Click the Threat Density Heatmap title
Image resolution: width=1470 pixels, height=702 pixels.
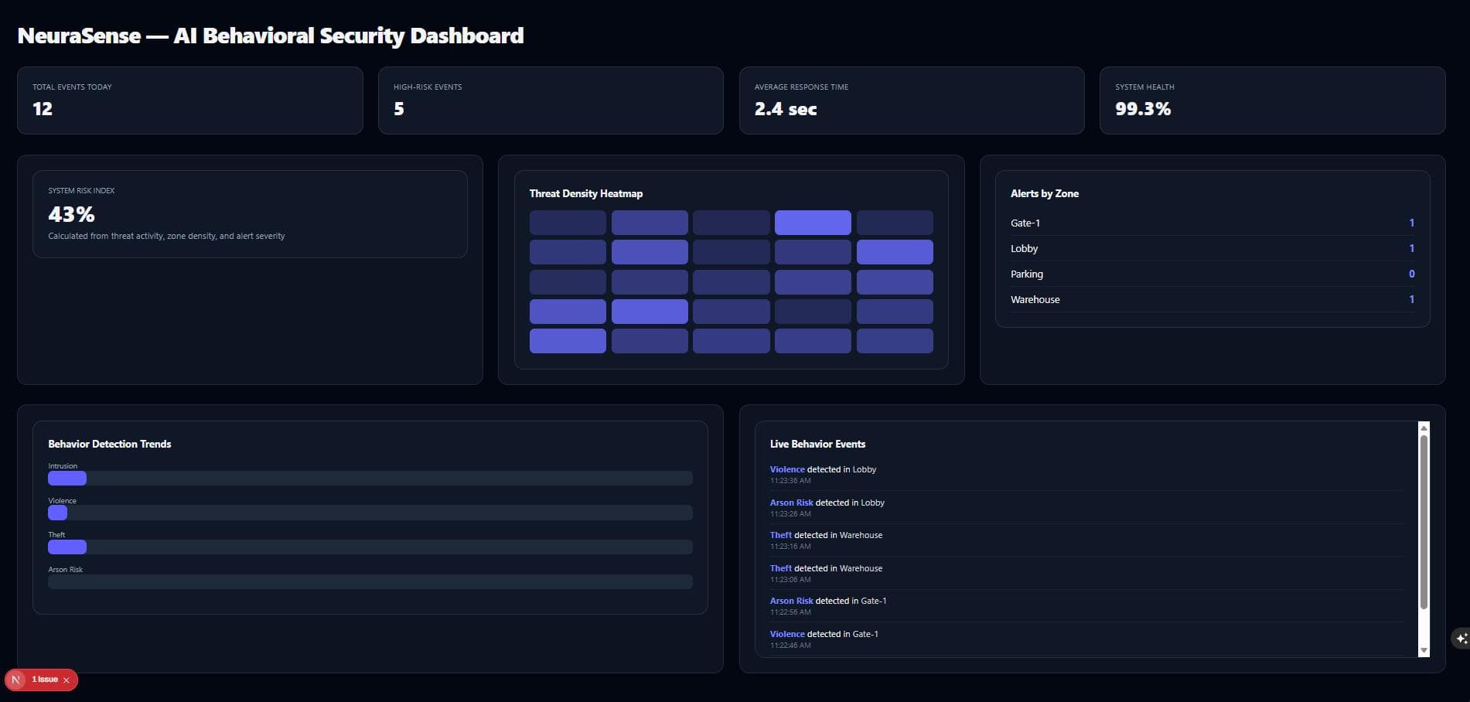point(586,193)
